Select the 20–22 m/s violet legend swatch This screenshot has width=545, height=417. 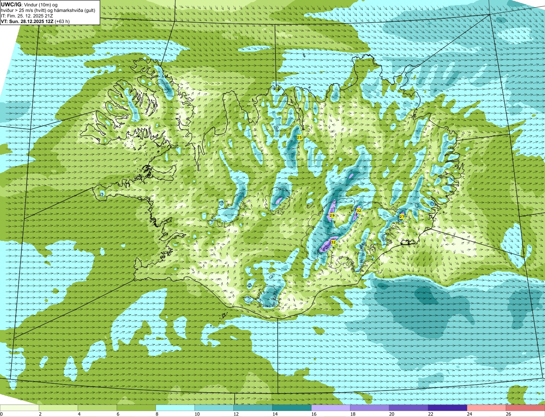409,408
